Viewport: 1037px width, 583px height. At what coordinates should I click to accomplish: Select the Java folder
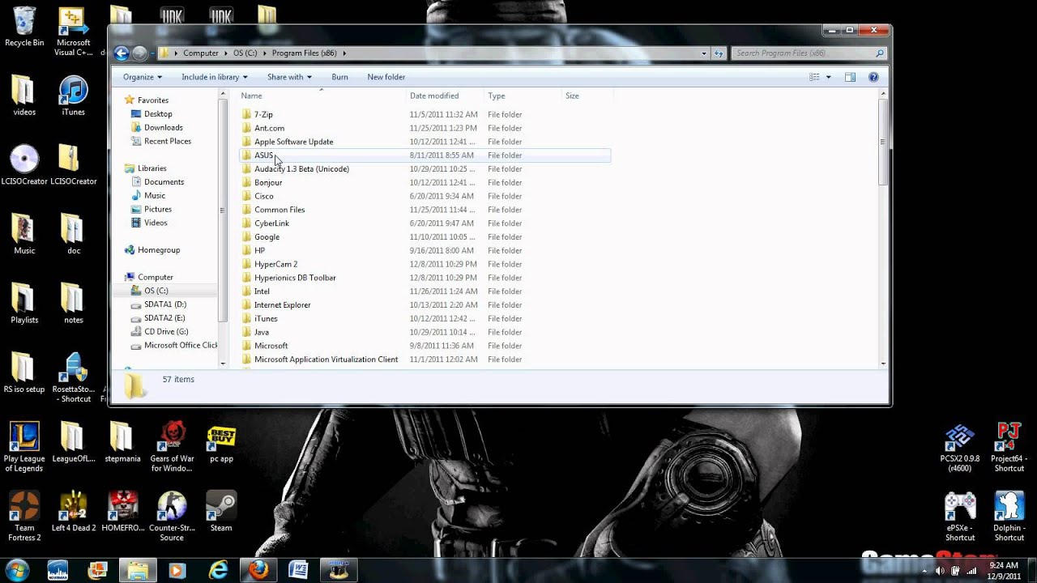click(x=425, y=332)
